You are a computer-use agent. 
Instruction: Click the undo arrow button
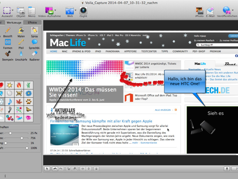(55, 169)
